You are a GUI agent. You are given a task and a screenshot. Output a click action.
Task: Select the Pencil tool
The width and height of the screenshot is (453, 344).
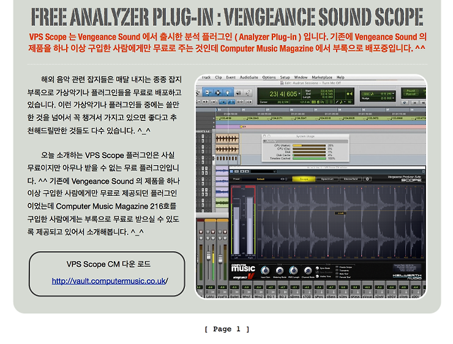(x=248, y=92)
